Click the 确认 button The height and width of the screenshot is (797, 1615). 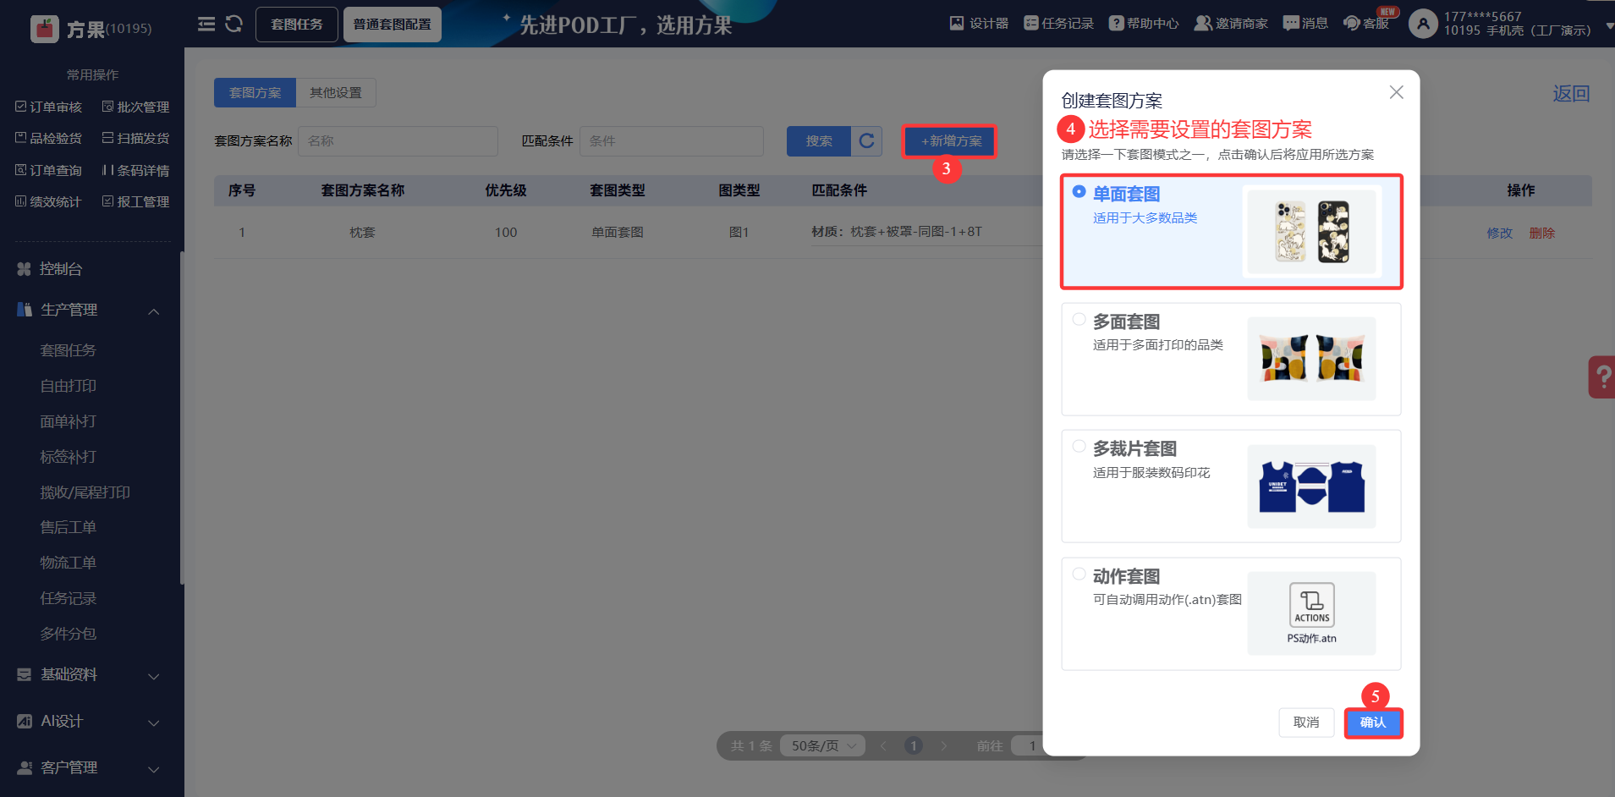1373,723
